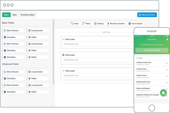This screenshot has height=113, width=170.
Task: Switch to the Build tab
Action: [7, 15]
